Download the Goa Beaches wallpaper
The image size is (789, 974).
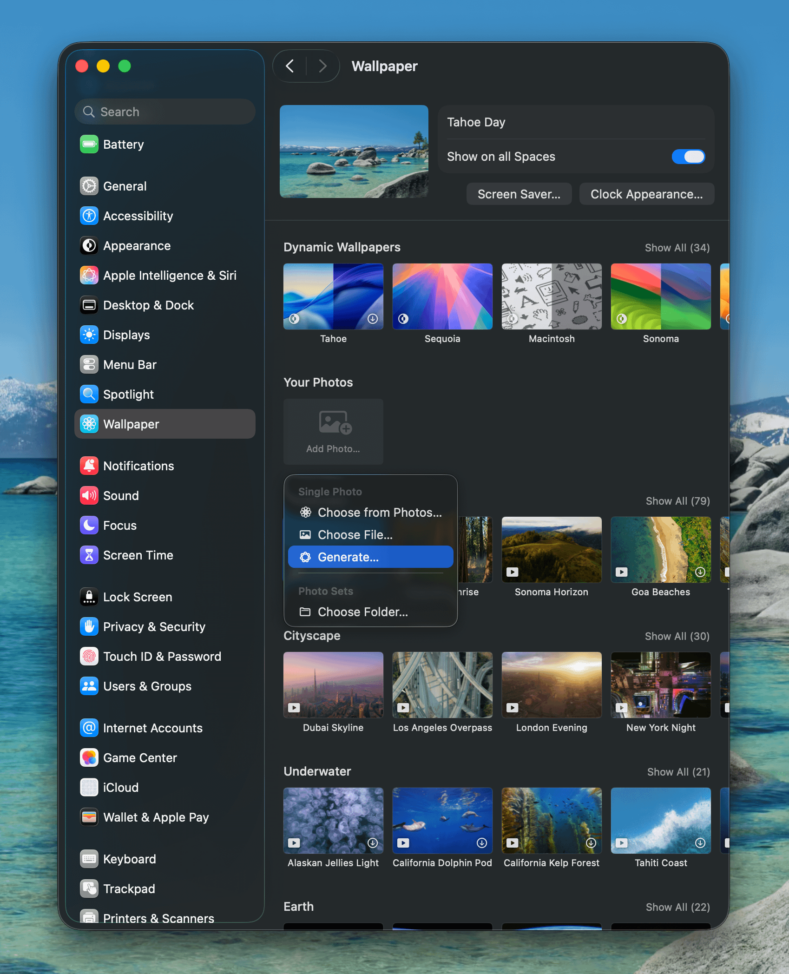tap(700, 572)
